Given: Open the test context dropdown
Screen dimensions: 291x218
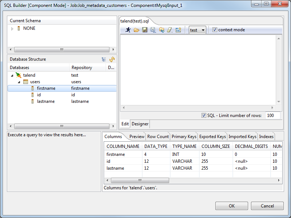Looking at the screenshot, I should coord(202,30).
